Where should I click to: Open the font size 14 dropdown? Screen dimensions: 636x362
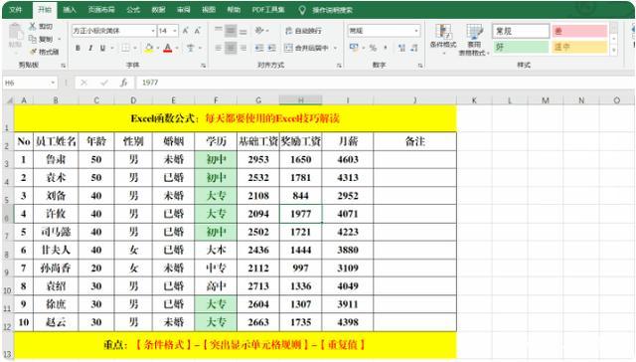pos(175,31)
